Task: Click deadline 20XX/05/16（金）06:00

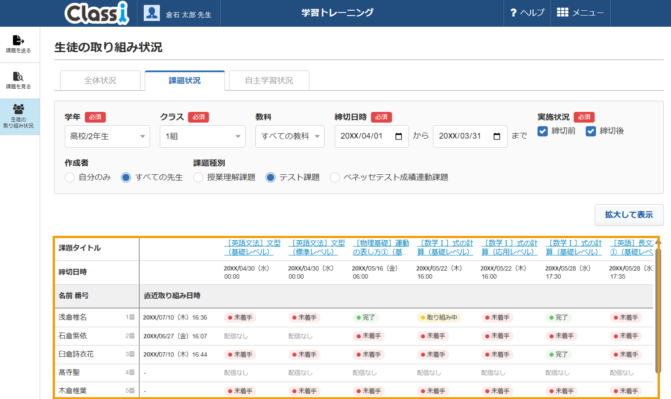Action: coord(375,272)
